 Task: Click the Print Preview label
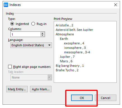63,19
